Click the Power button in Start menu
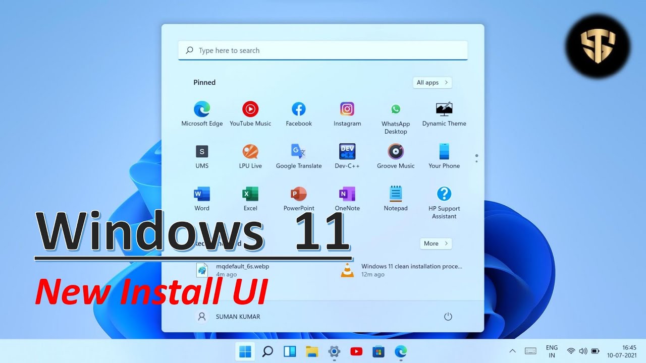The width and height of the screenshot is (646, 363). [x=448, y=317]
